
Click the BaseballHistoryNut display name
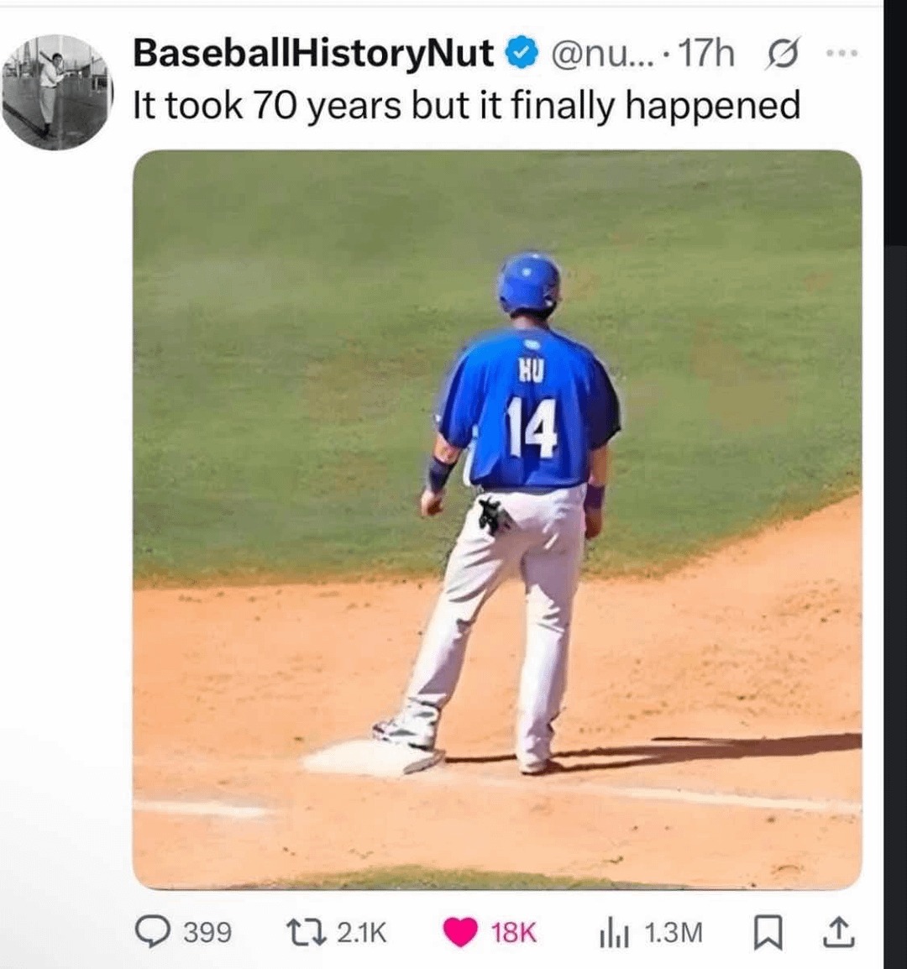[x=313, y=54]
